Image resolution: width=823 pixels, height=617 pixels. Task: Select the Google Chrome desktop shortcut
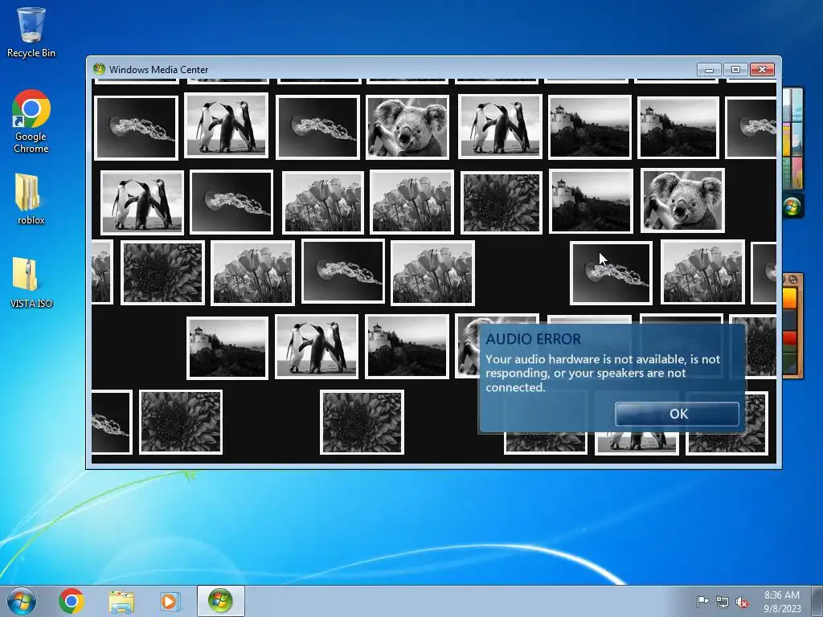tap(31, 121)
